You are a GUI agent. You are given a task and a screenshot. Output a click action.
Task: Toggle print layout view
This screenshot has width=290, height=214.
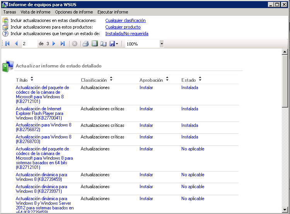click(x=95, y=44)
